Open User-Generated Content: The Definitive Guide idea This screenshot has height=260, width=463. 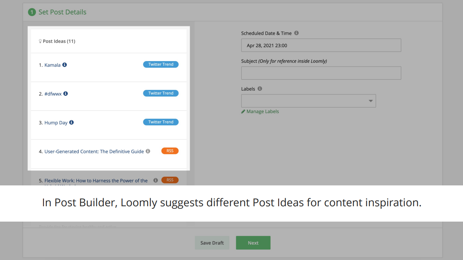point(94,151)
